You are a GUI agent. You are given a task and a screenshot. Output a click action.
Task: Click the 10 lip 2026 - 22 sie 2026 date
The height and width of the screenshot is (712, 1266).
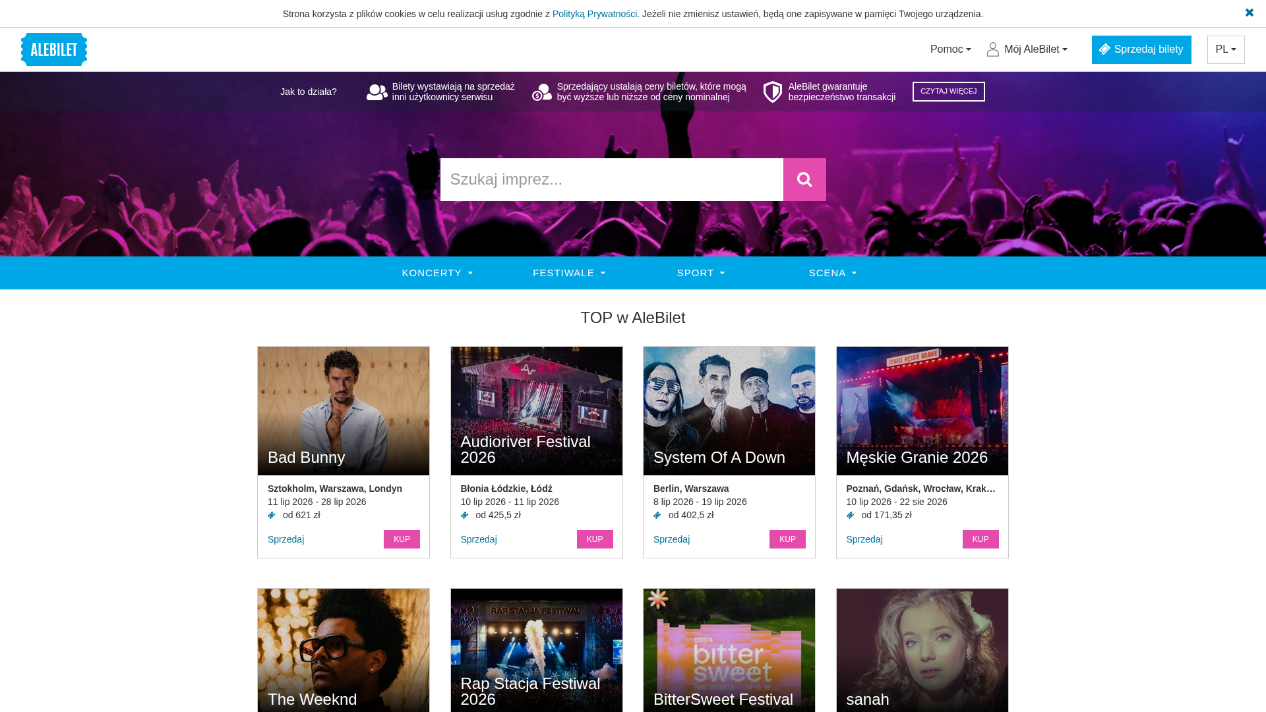897,502
